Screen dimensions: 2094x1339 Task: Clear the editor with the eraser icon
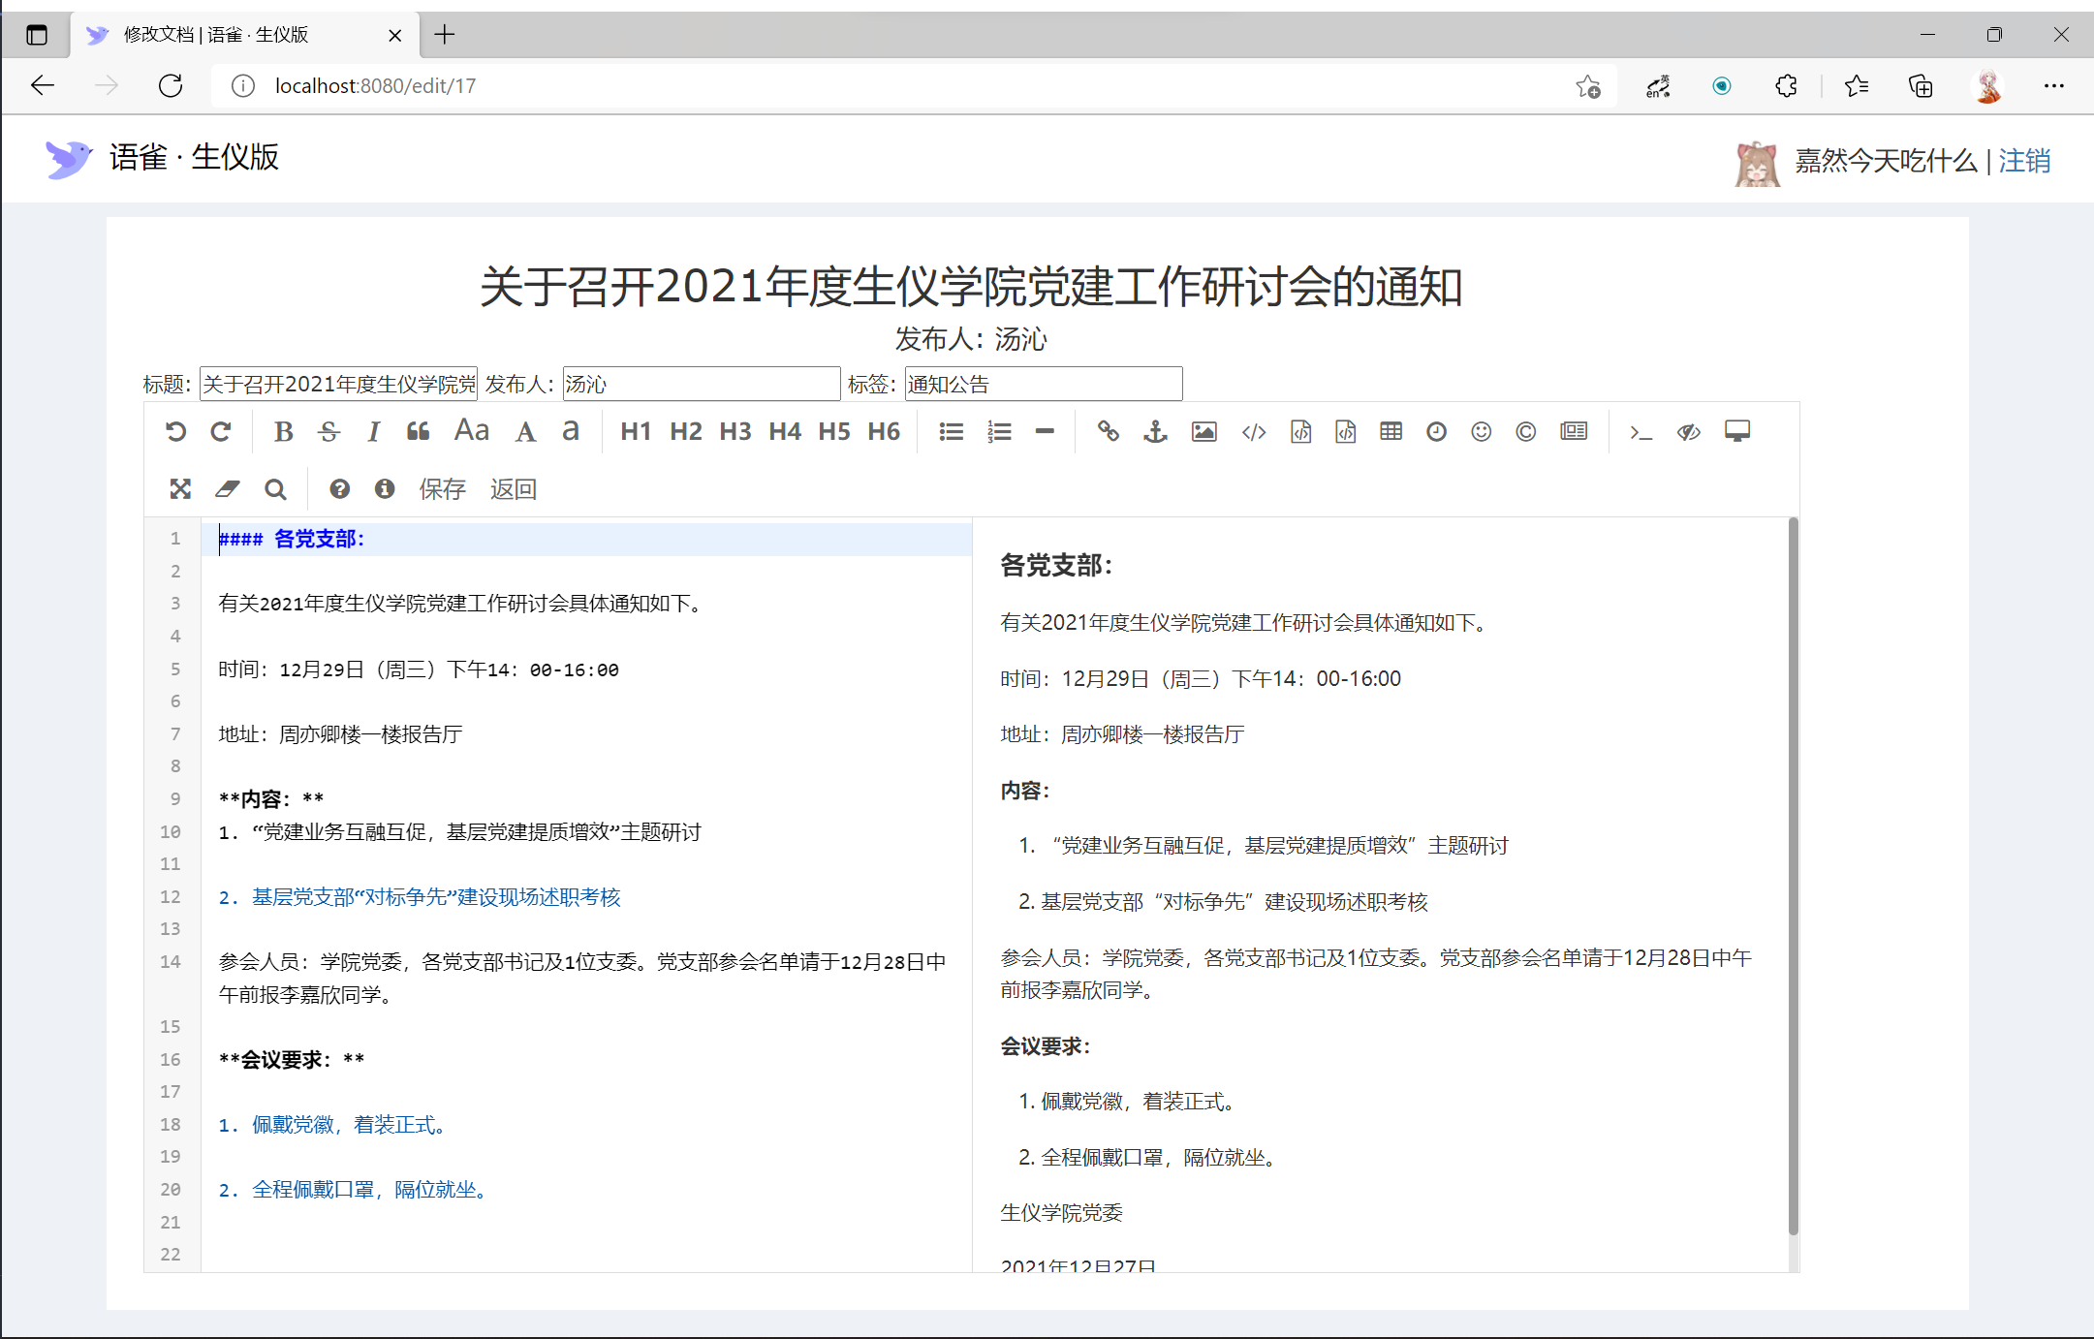pyautogui.click(x=228, y=489)
